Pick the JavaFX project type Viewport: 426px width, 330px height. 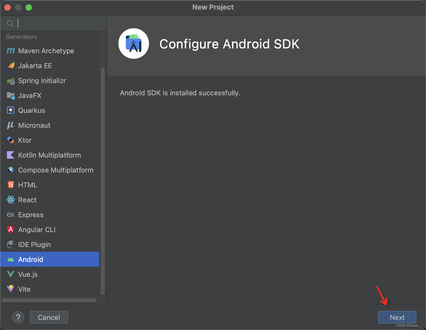click(50, 95)
